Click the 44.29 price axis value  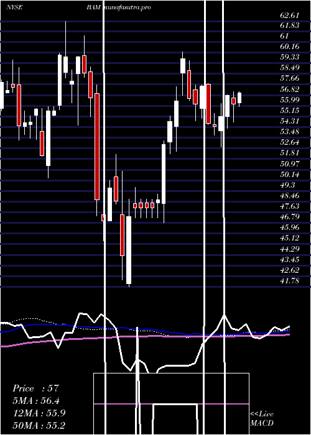(x=290, y=249)
